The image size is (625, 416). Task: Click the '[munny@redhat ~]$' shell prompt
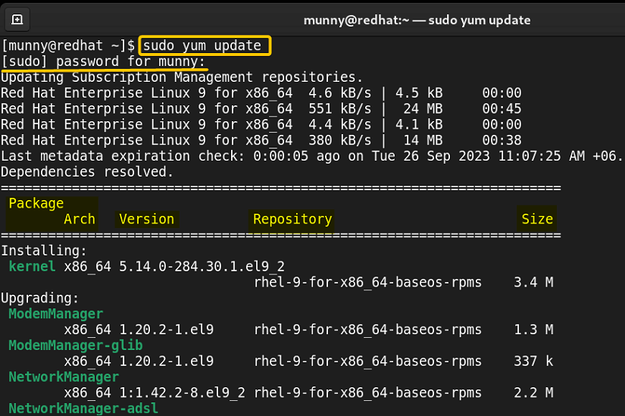click(68, 46)
